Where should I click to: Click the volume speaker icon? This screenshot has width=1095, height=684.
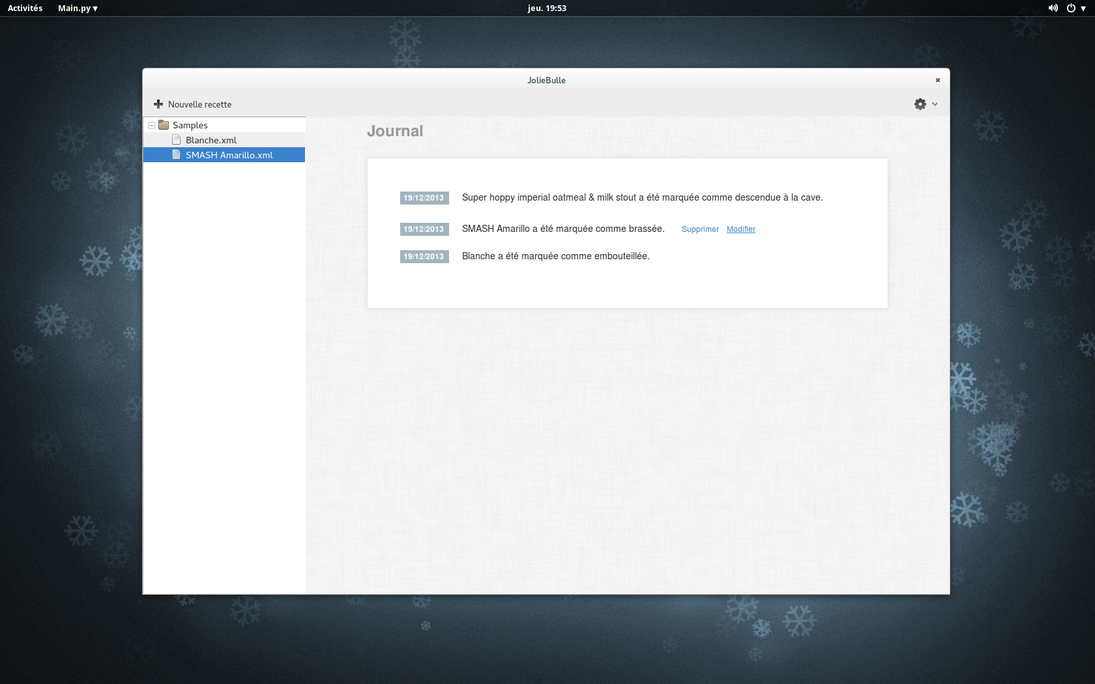click(x=1053, y=8)
